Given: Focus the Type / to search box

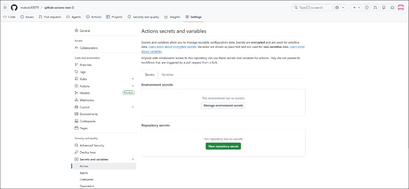Looking at the screenshot, I should click(x=312, y=8).
